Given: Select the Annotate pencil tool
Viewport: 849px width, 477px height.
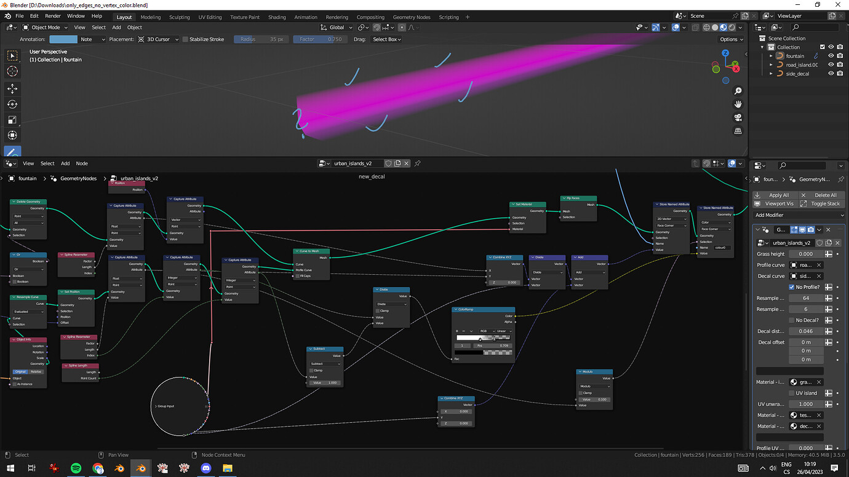Looking at the screenshot, I should [12, 151].
